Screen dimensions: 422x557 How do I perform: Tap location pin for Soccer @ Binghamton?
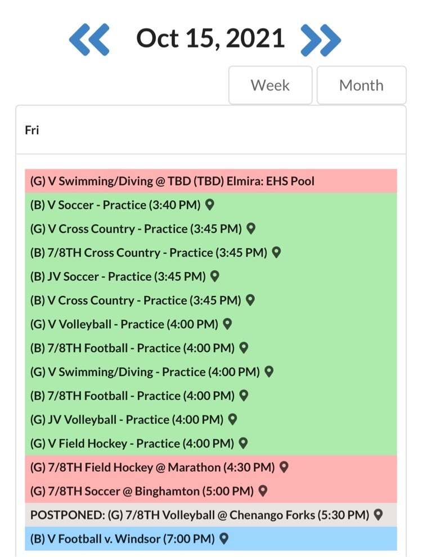pos(262,491)
